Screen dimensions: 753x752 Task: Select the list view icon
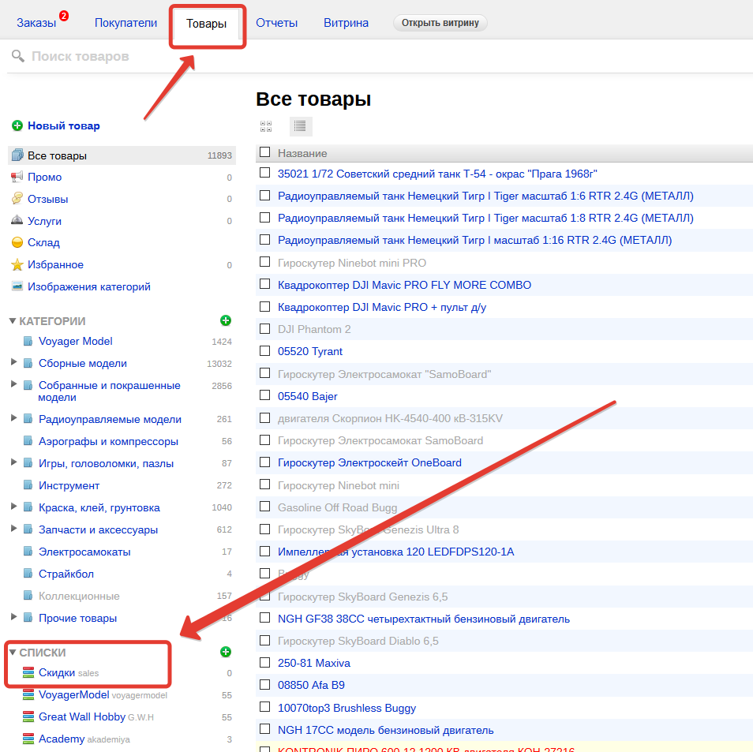point(301,126)
